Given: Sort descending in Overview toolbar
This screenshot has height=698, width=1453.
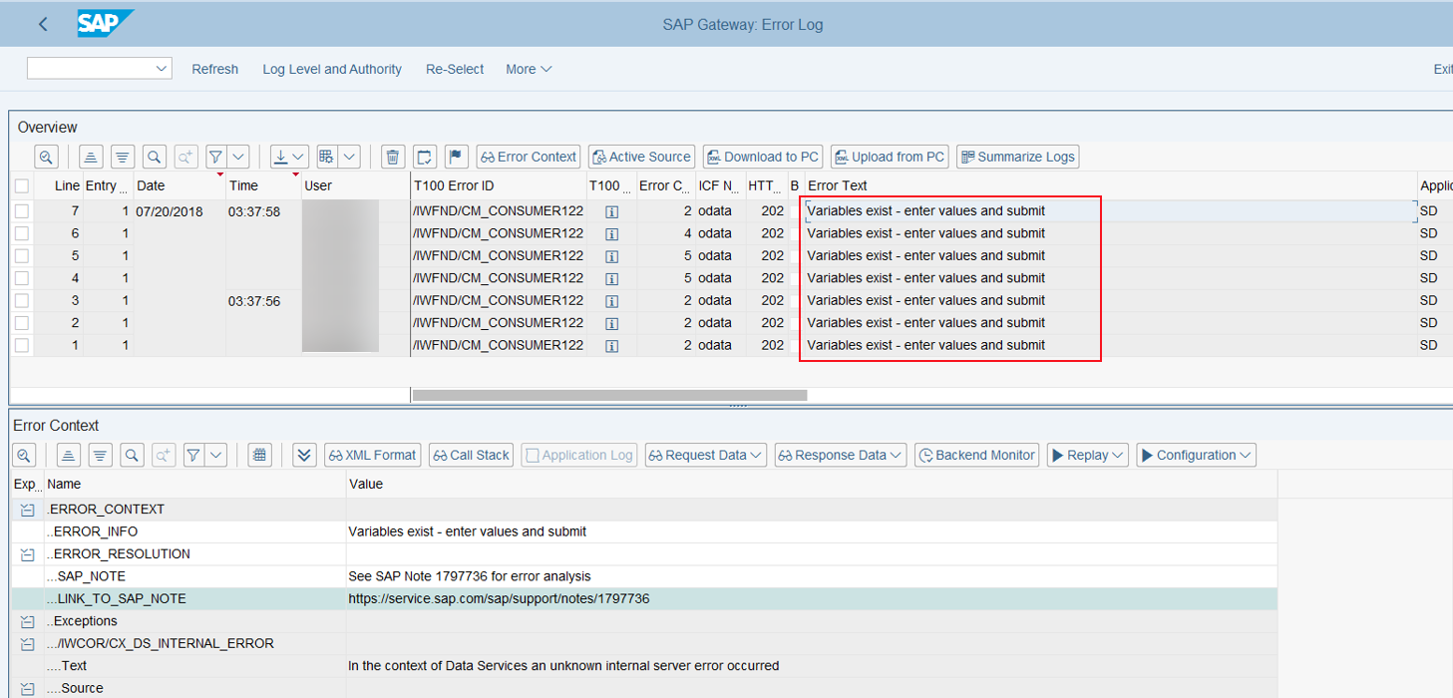Looking at the screenshot, I should click(123, 157).
